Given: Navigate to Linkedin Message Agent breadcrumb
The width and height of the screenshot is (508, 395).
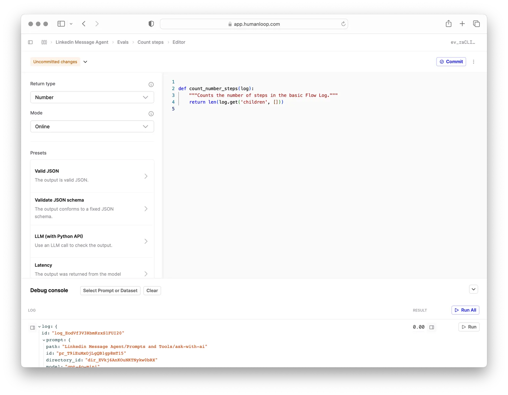Looking at the screenshot, I should point(82,42).
